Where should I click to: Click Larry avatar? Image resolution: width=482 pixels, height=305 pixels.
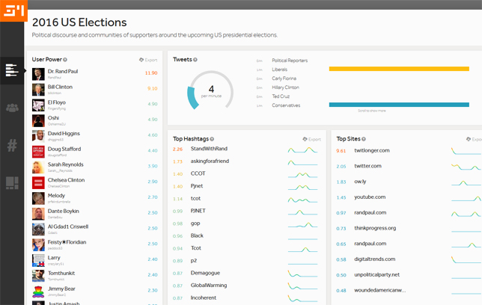38,260
